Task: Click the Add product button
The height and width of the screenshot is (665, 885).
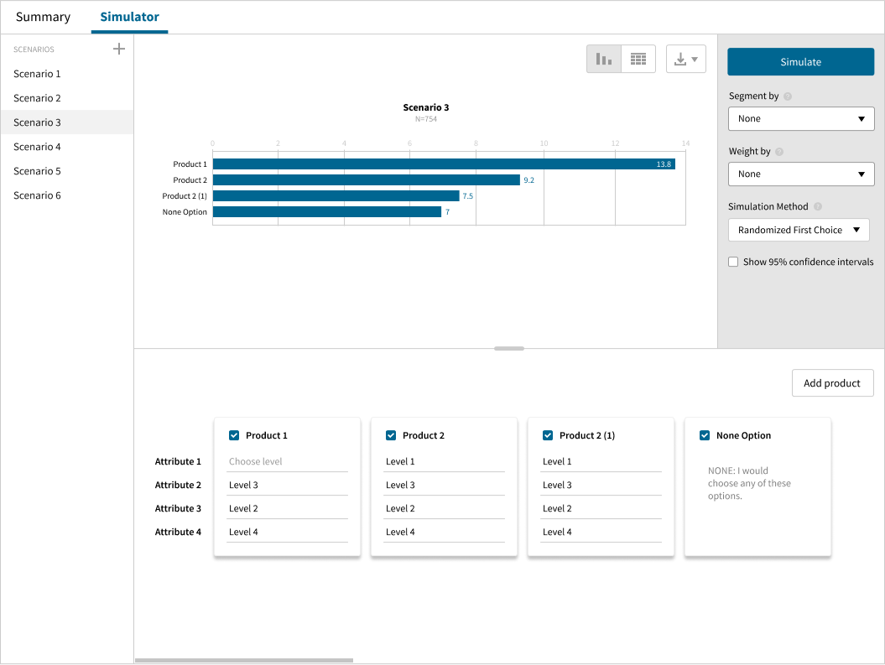Action: pos(832,383)
